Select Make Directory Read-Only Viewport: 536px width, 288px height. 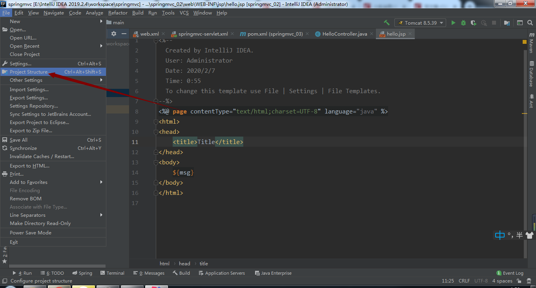tap(53, 223)
